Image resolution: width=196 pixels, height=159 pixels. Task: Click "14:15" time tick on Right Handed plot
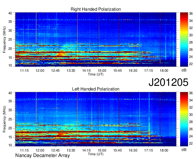point(86,71)
